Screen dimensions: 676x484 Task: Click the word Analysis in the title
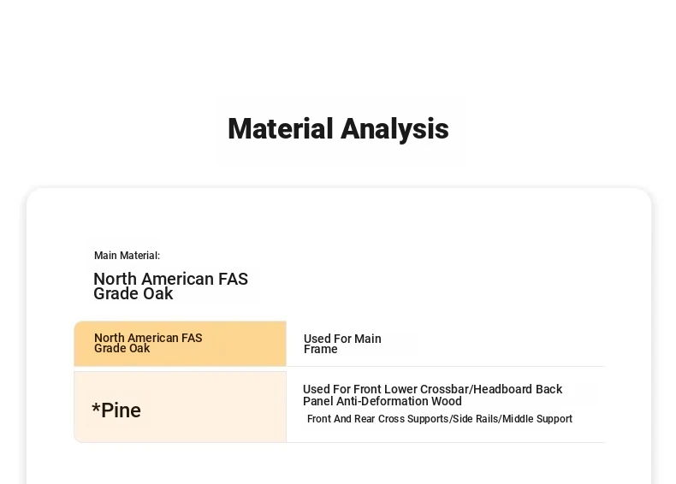tap(394, 129)
